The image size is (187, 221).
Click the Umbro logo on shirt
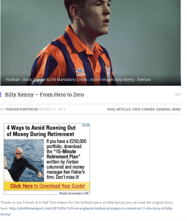[x=80, y=72]
